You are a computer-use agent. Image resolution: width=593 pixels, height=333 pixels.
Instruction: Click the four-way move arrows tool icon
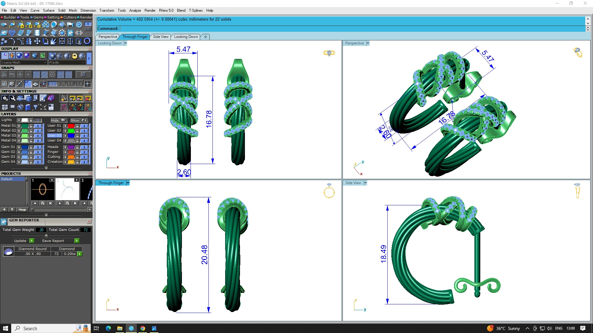pyautogui.click(x=37, y=41)
